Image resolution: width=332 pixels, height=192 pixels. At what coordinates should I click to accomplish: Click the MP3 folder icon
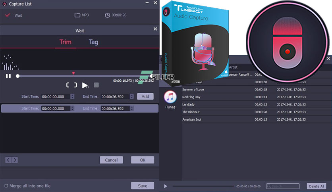tap(77, 15)
